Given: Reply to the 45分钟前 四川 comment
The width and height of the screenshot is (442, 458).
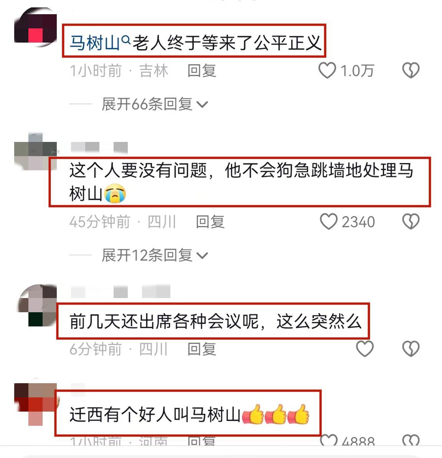Looking at the screenshot, I should coord(210,222).
